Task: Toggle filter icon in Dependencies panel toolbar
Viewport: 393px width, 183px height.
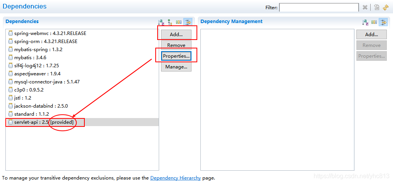Action: [188, 22]
